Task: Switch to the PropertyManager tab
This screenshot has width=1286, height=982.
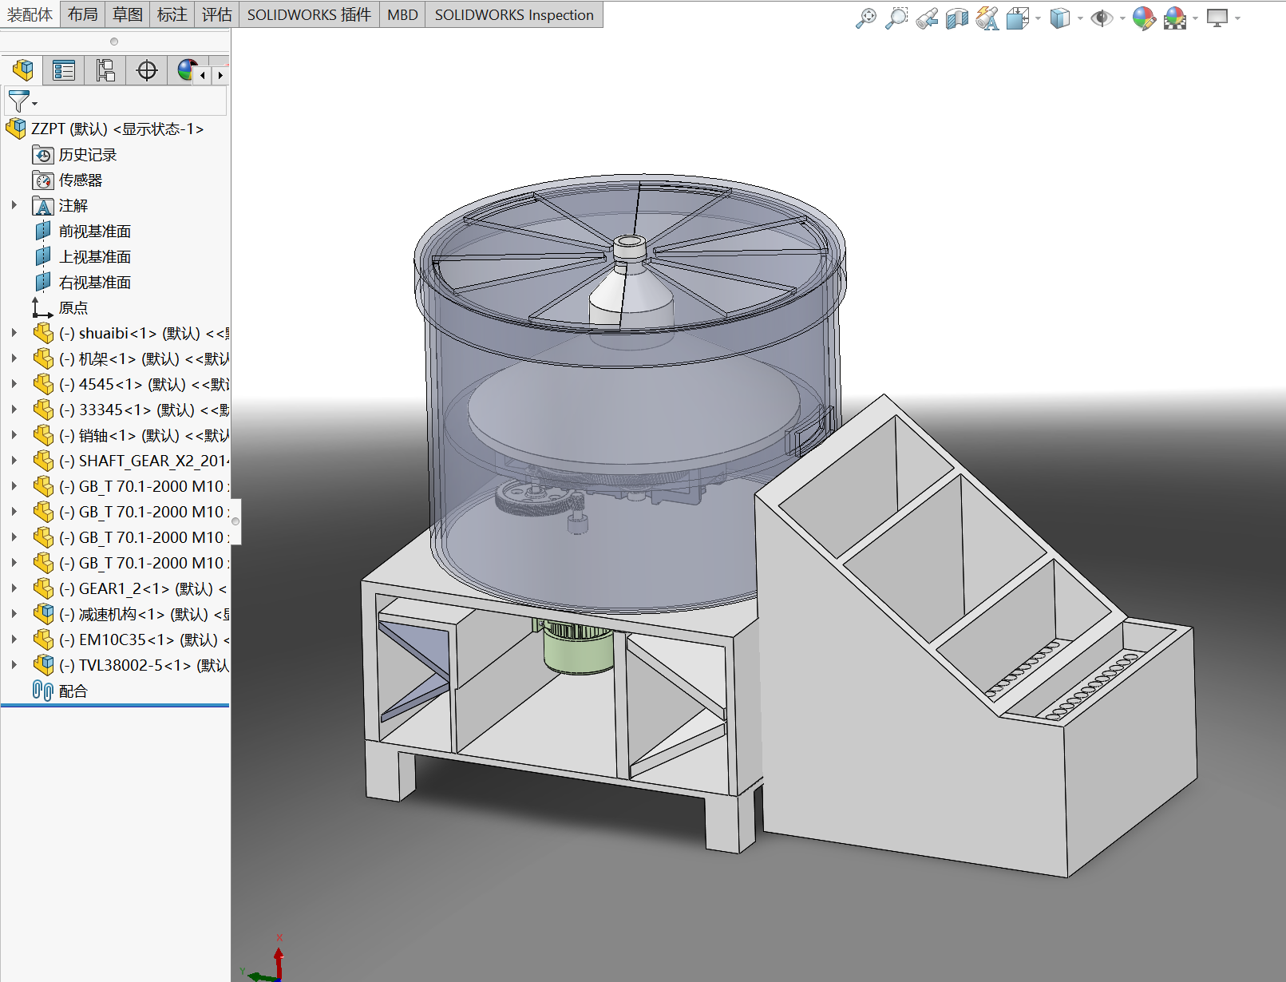Action: tap(64, 70)
